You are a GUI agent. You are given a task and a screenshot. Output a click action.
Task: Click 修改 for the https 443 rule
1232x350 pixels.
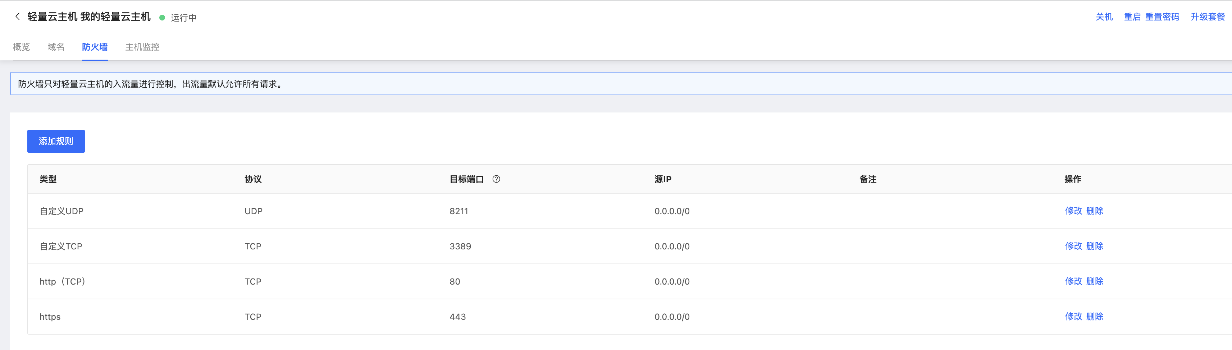tap(1074, 316)
